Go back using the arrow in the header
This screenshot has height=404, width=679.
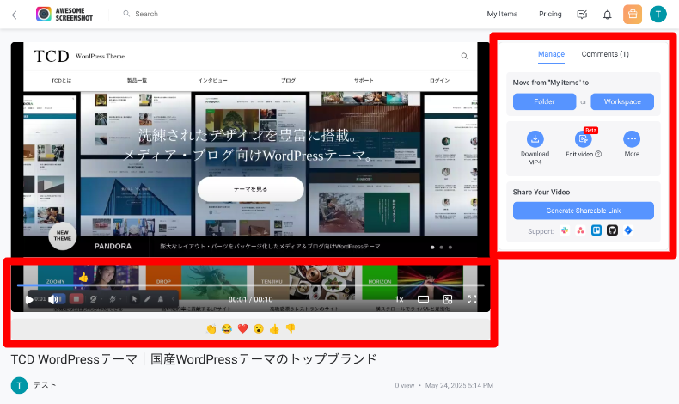(15, 15)
